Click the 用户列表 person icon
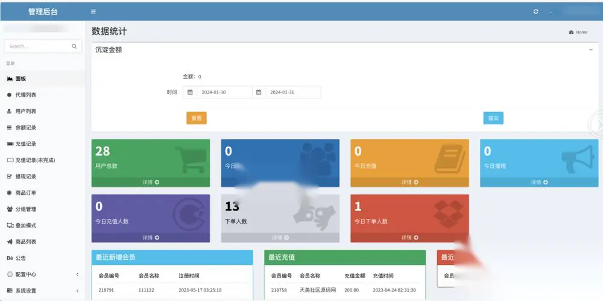Image resolution: width=603 pixels, height=301 pixels. pos(10,111)
